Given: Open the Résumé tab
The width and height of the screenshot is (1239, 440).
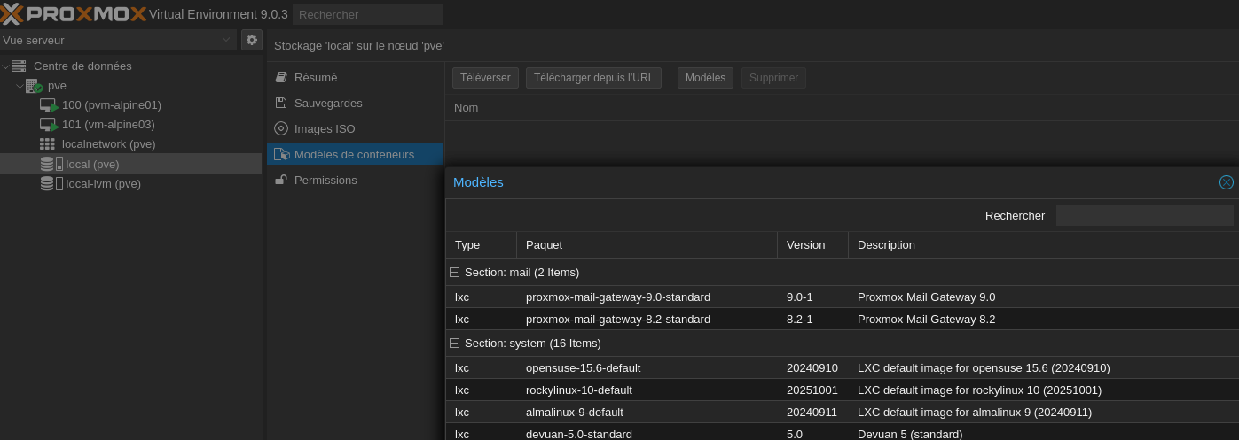Looking at the screenshot, I should (x=316, y=78).
